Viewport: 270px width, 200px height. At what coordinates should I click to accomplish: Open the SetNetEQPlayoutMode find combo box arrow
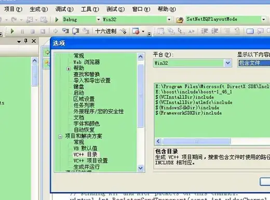(263, 20)
